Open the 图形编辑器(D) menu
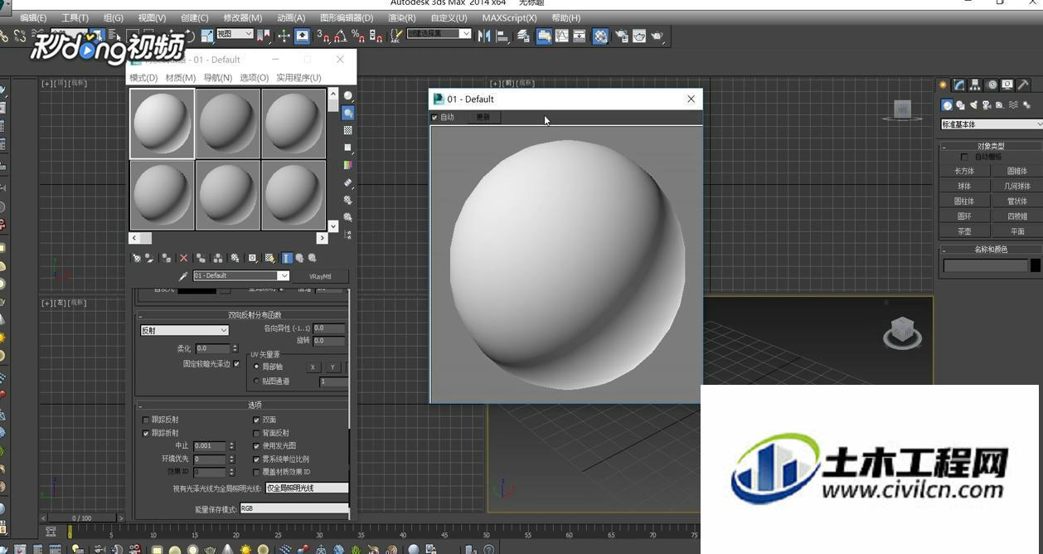The width and height of the screenshot is (1043, 554). [x=347, y=17]
